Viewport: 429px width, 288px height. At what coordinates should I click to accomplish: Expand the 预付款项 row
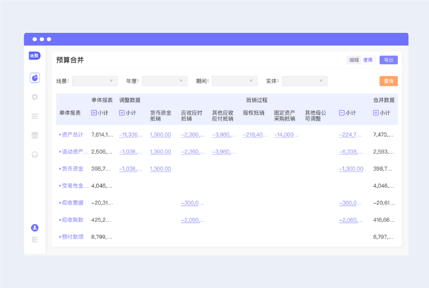60,237
